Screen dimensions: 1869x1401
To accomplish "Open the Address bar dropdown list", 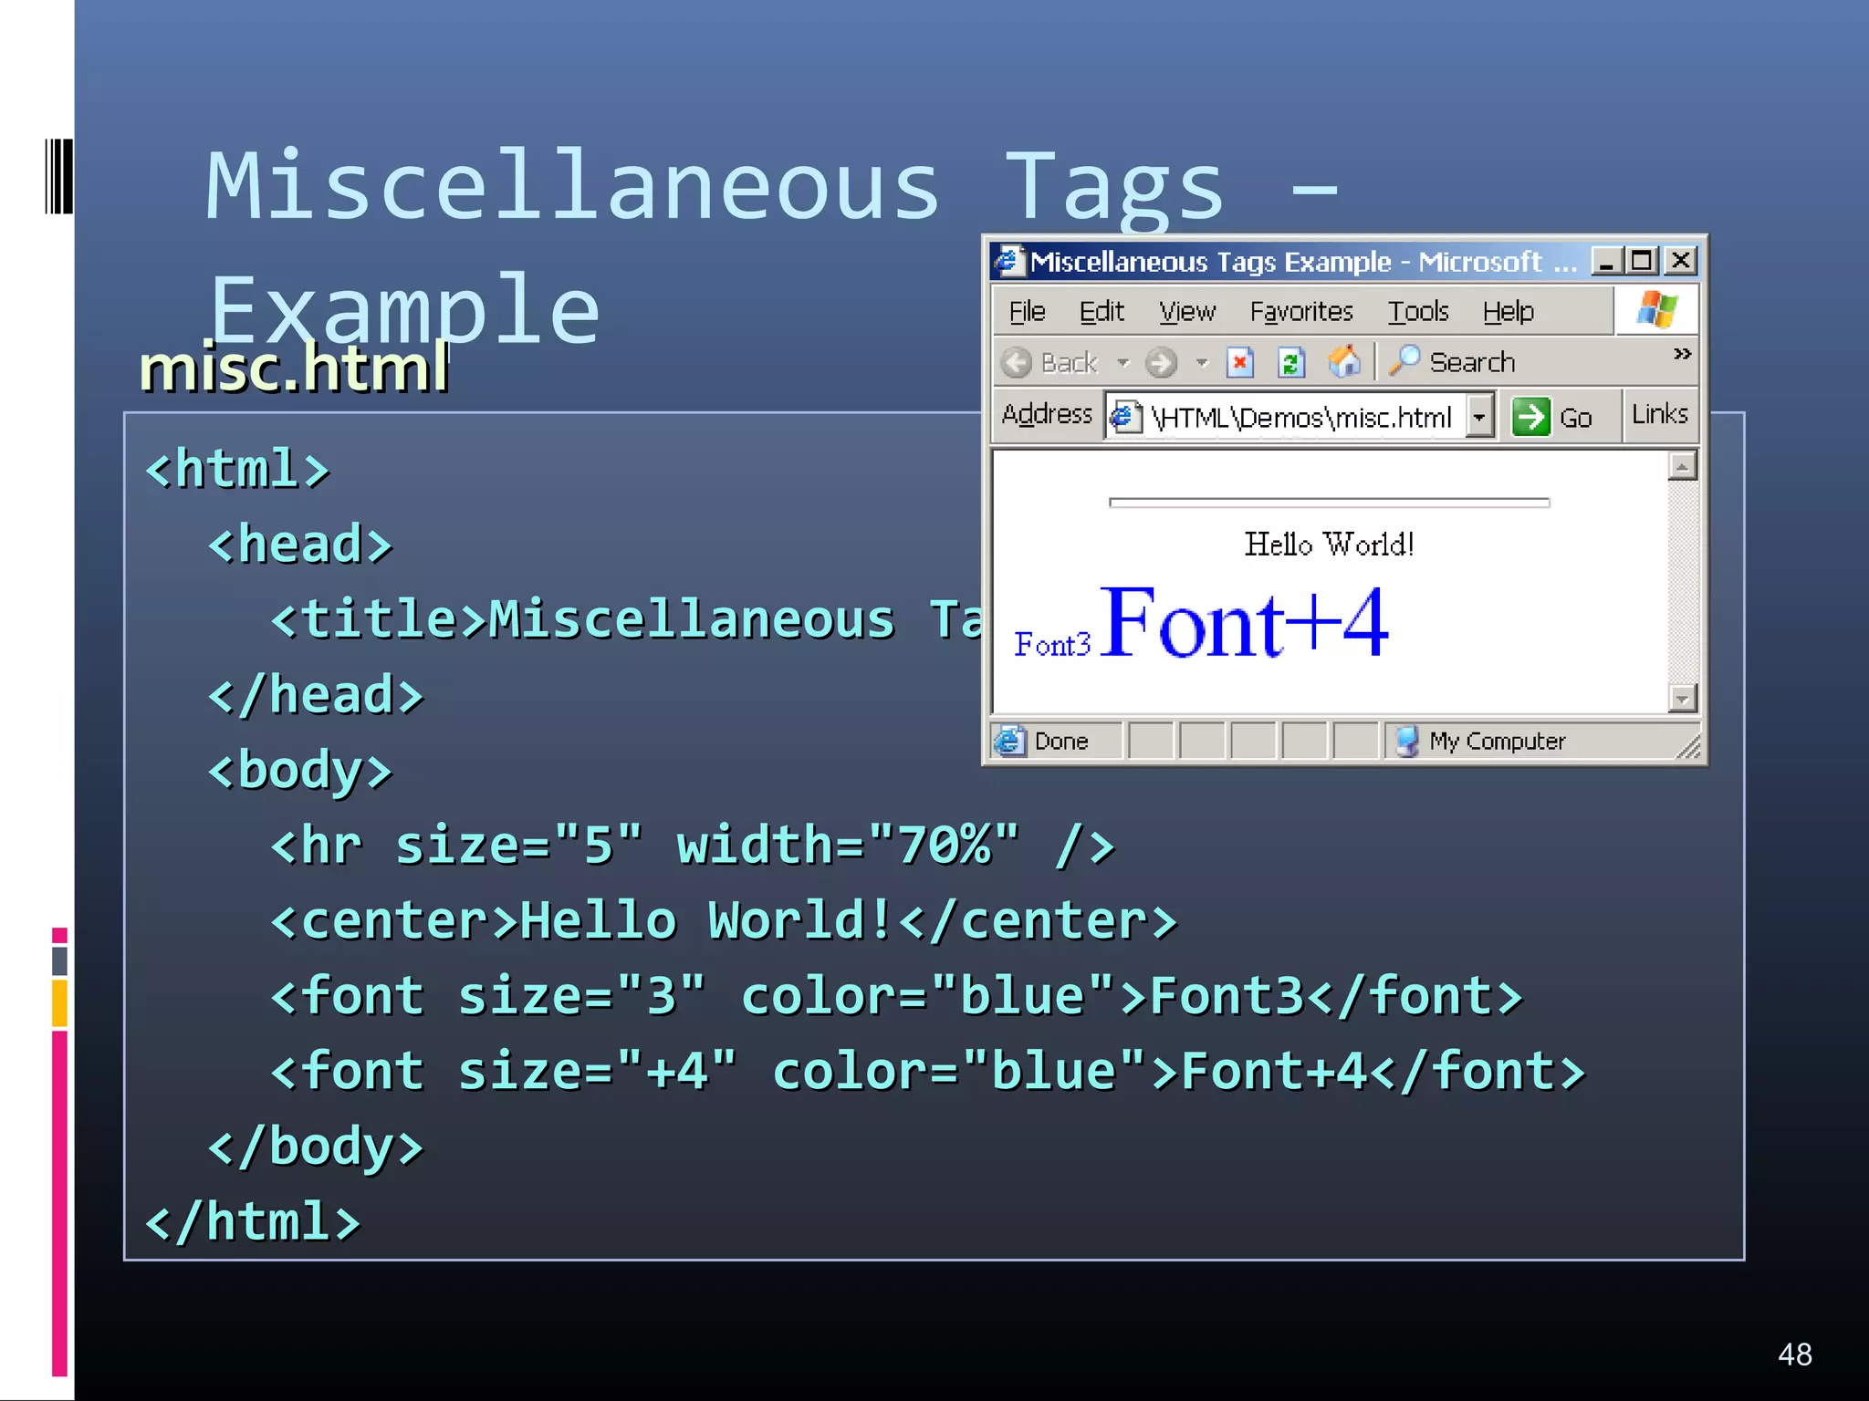I will pos(1479,417).
